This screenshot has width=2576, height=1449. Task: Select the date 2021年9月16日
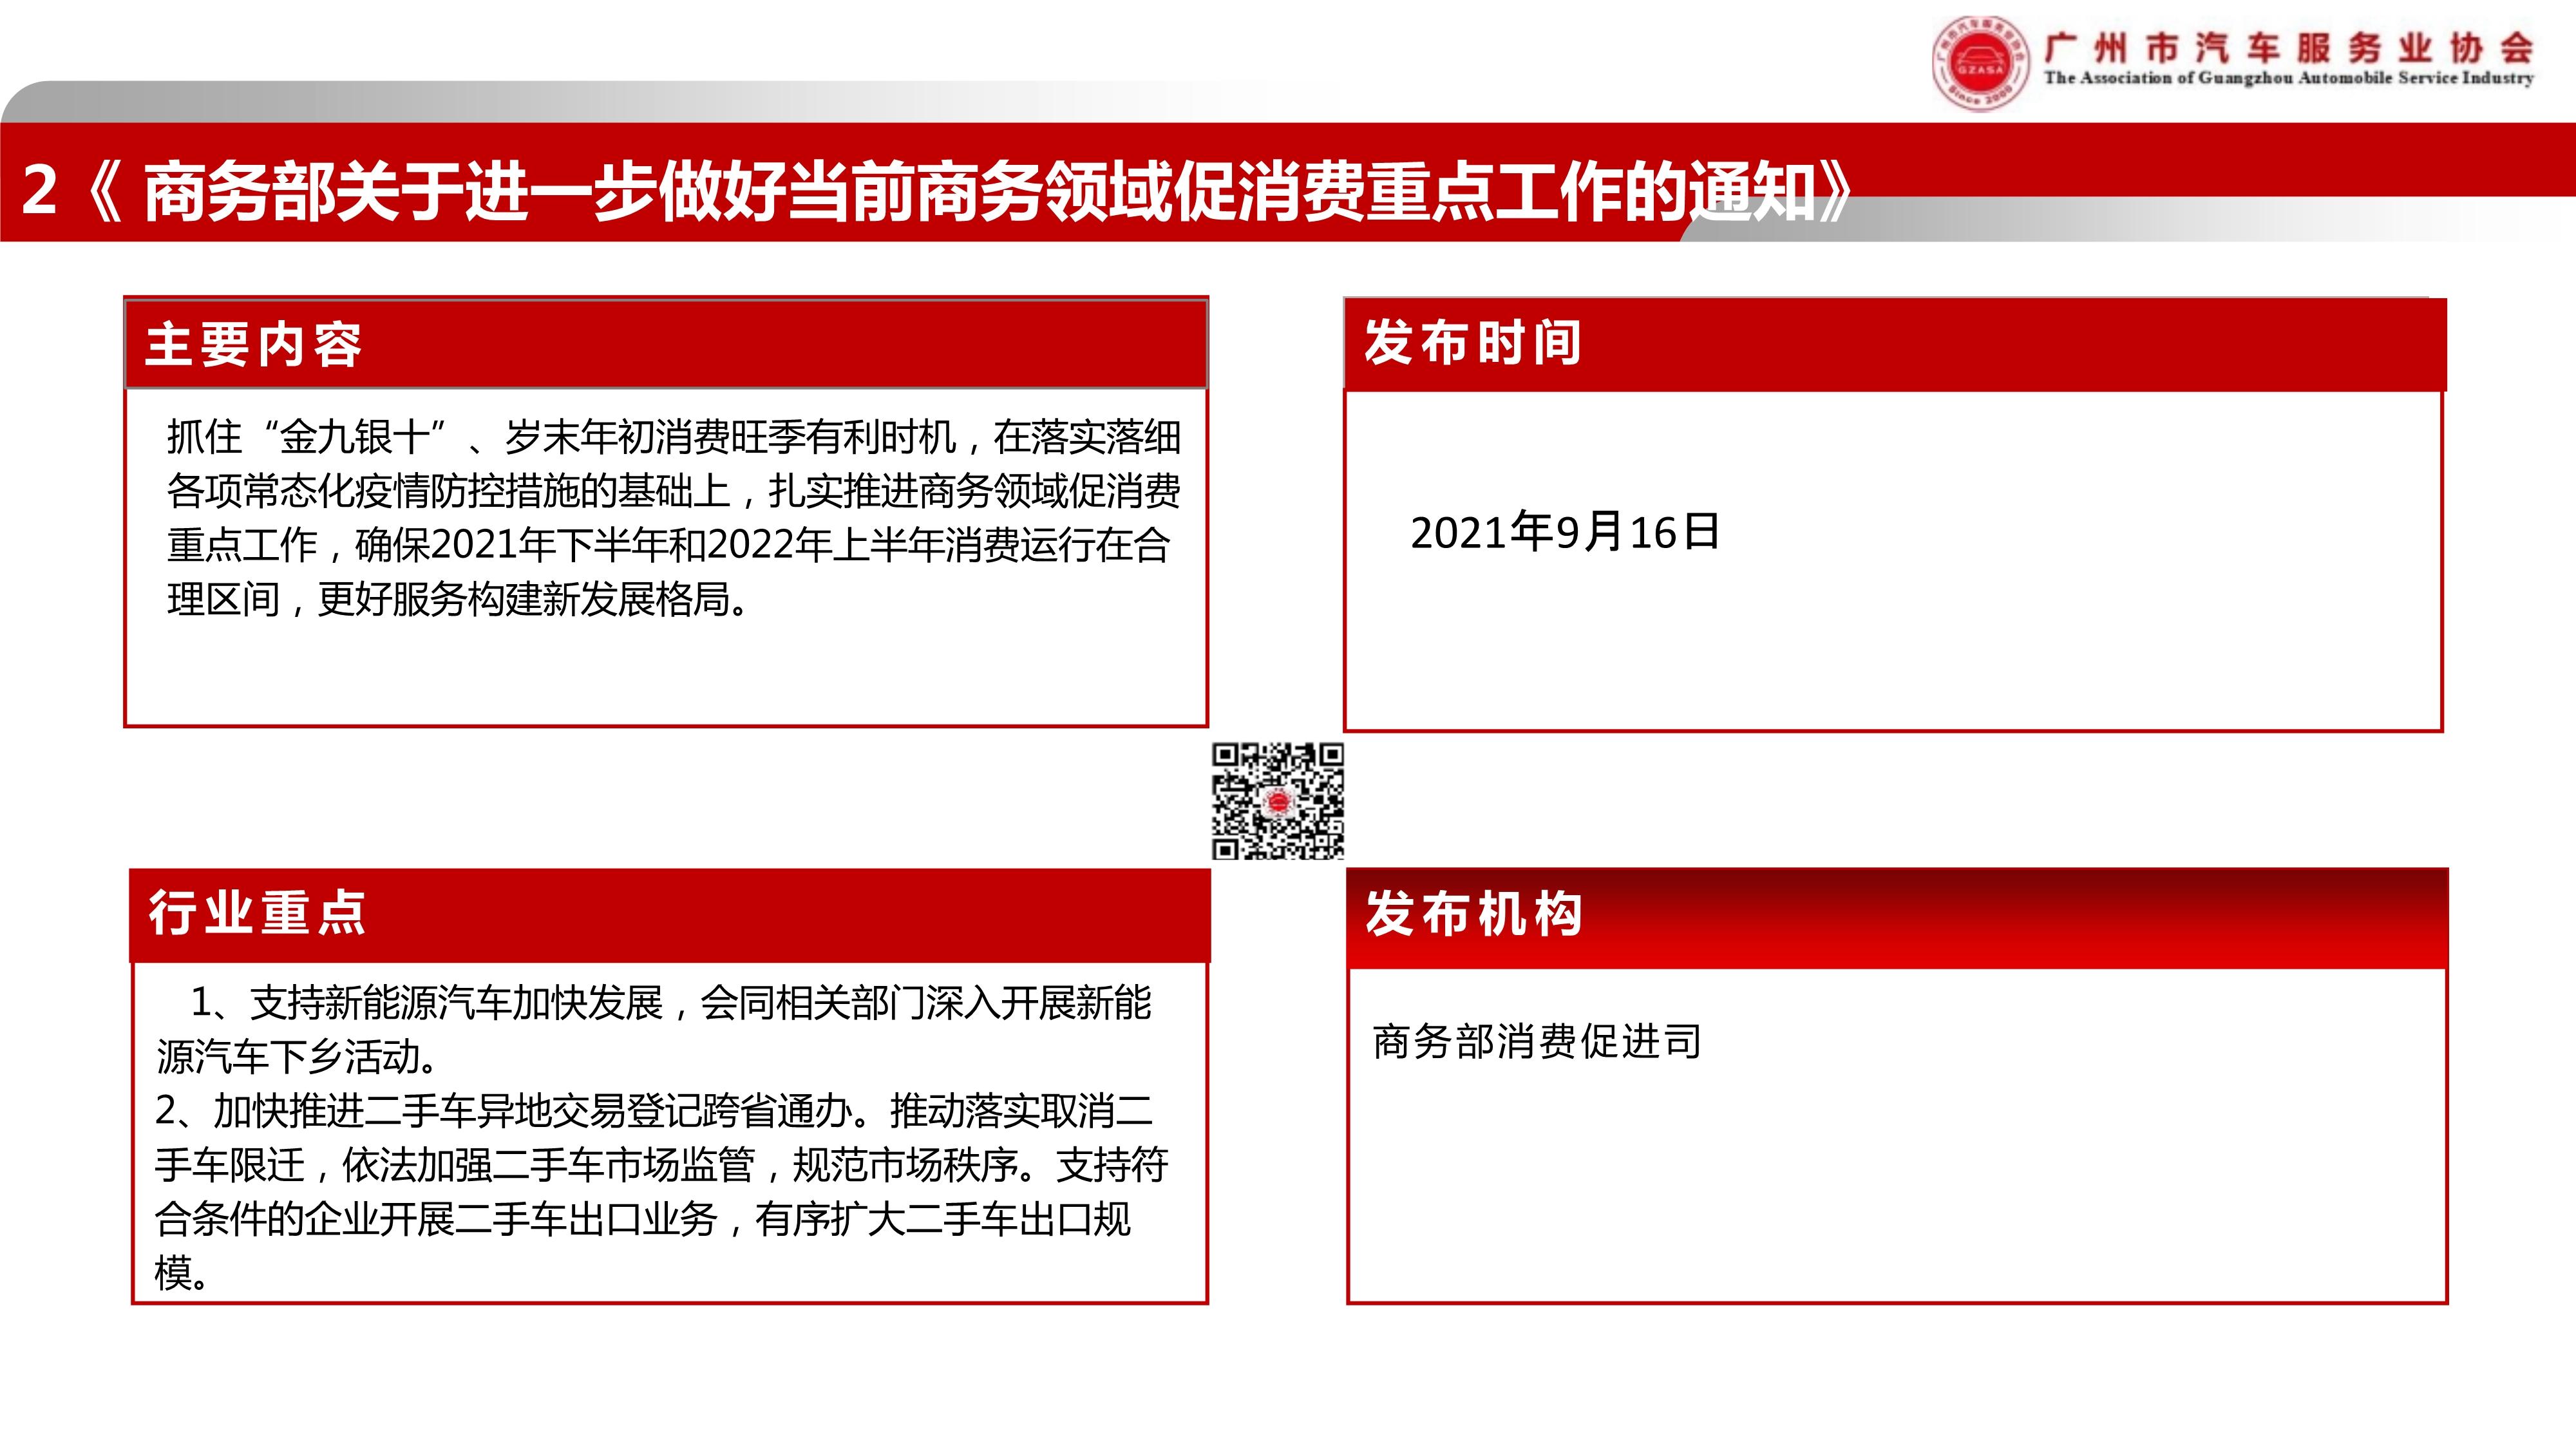pyautogui.click(x=1565, y=531)
